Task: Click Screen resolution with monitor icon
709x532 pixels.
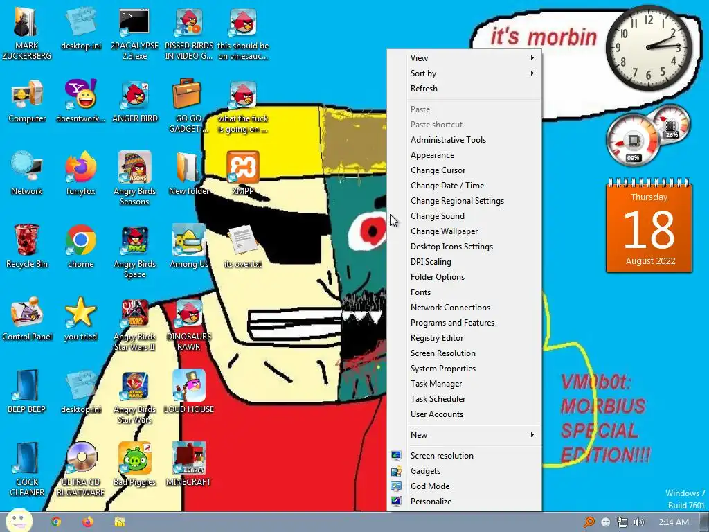Action: (x=465, y=456)
